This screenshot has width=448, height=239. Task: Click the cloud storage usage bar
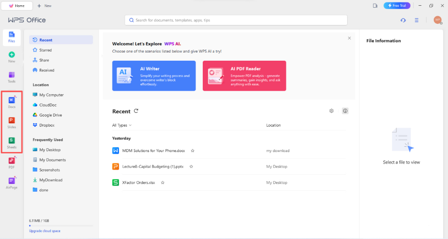pos(61,226)
